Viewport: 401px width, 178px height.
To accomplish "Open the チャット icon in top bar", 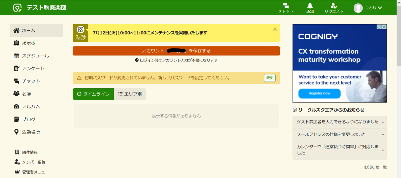I will 286,6.
